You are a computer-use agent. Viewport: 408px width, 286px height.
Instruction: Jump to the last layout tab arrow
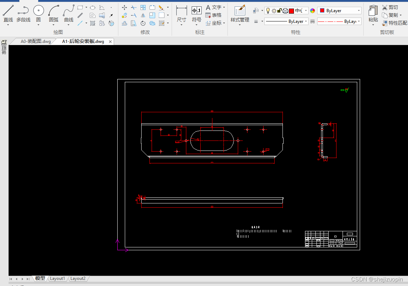click(28, 279)
